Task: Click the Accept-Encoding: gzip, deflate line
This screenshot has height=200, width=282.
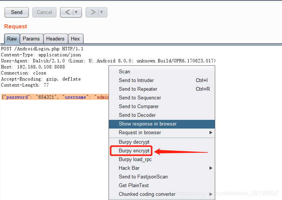Action: [x=41, y=79]
